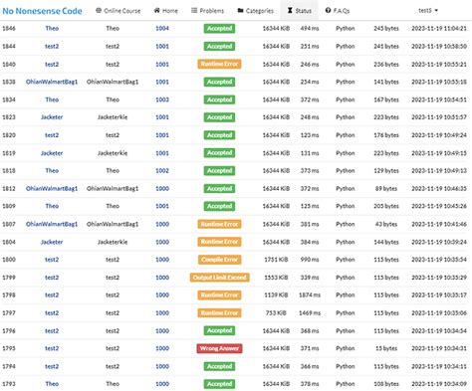Screen dimensions: 472x391
Task: Click the question mark icon for F.A.Qs
Action: pos(328,11)
